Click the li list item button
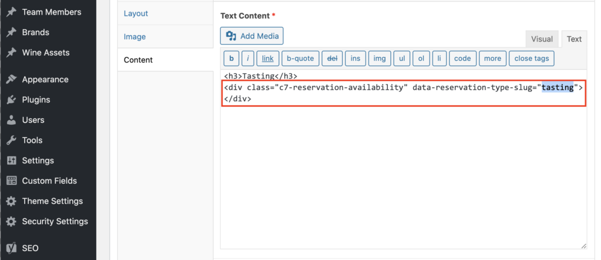The width and height of the screenshot is (601, 260). point(439,59)
